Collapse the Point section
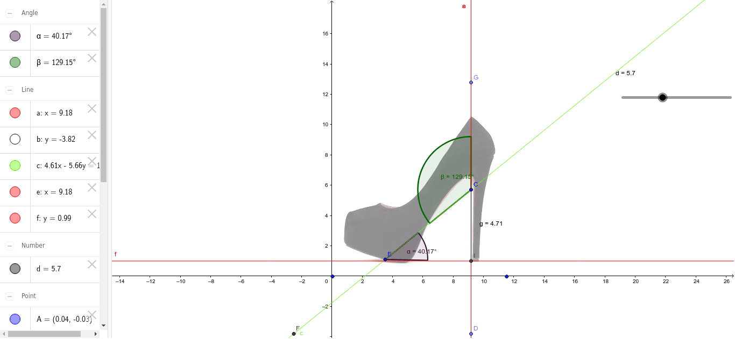The height and width of the screenshot is (339, 735). (10, 296)
